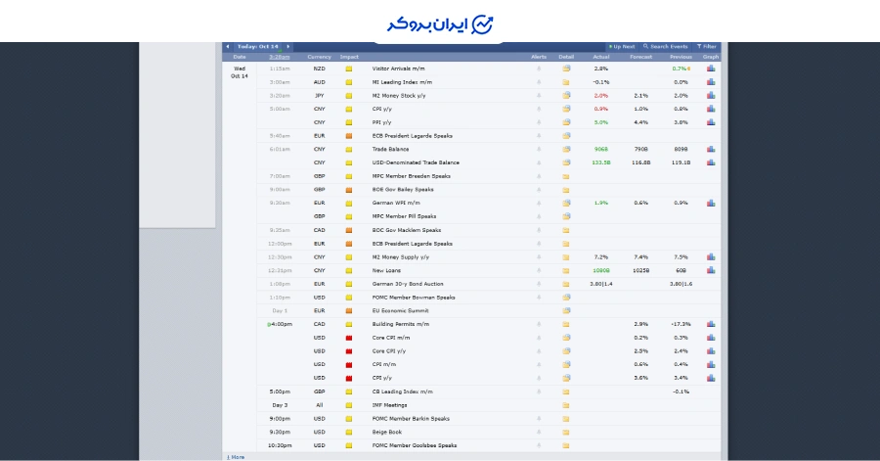
Task: Expand details for MI Leading Index m/m
Action: point(566,82)
